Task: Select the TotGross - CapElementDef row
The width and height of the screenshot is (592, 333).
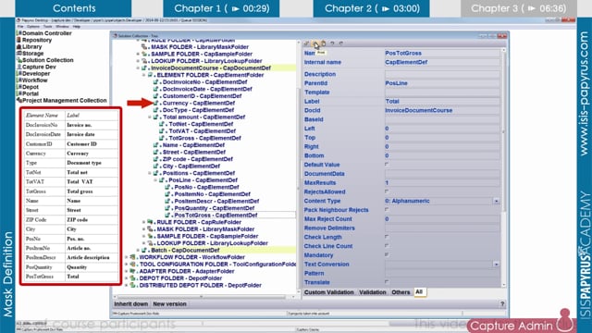Action: 204,138
